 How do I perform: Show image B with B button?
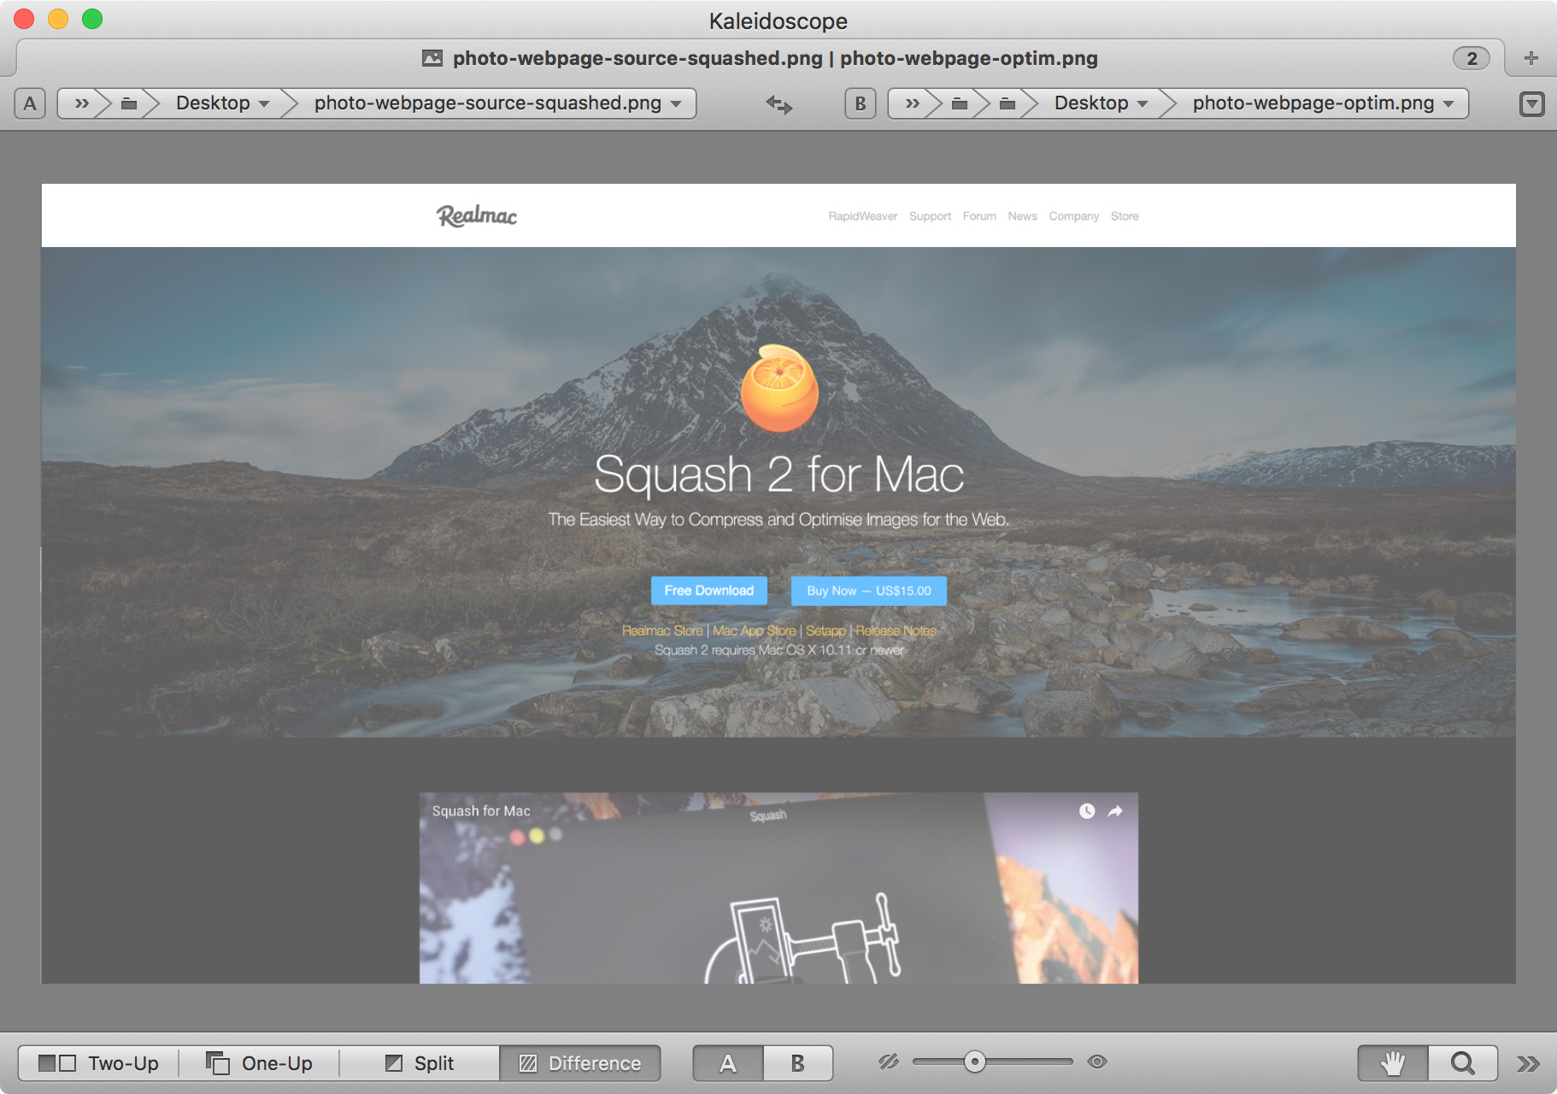pyautogui.click(x=797, y=1063)
